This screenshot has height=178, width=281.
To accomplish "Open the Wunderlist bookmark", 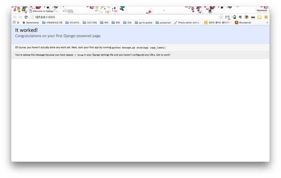I will 243,22.
